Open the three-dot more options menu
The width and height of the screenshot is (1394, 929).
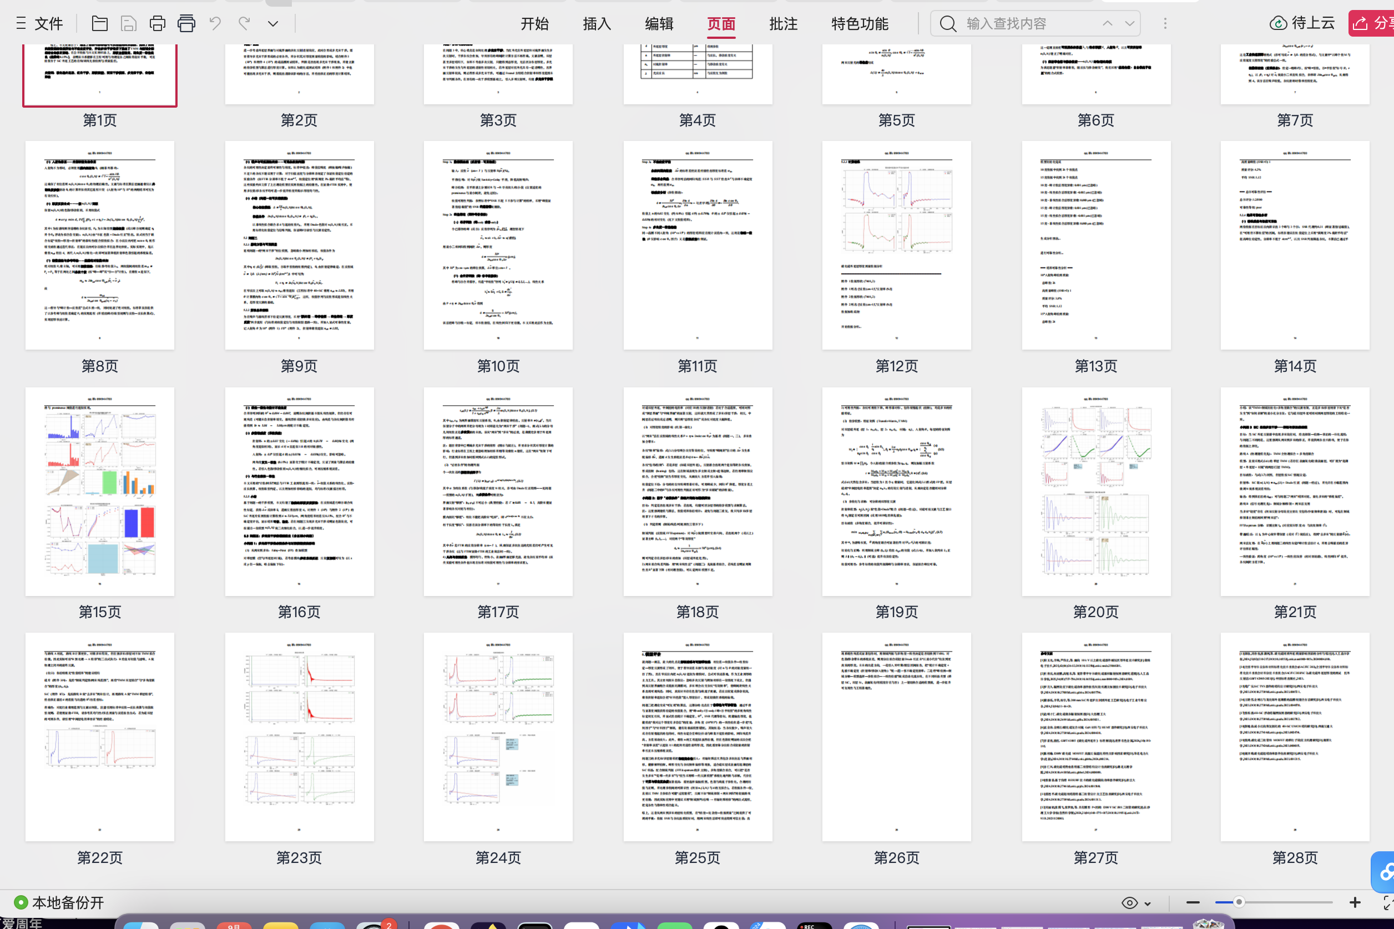1165,24
